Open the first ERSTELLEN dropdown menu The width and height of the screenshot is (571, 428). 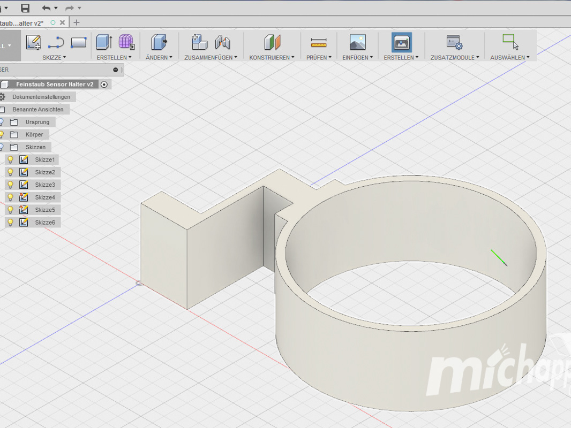click(114, 57)
